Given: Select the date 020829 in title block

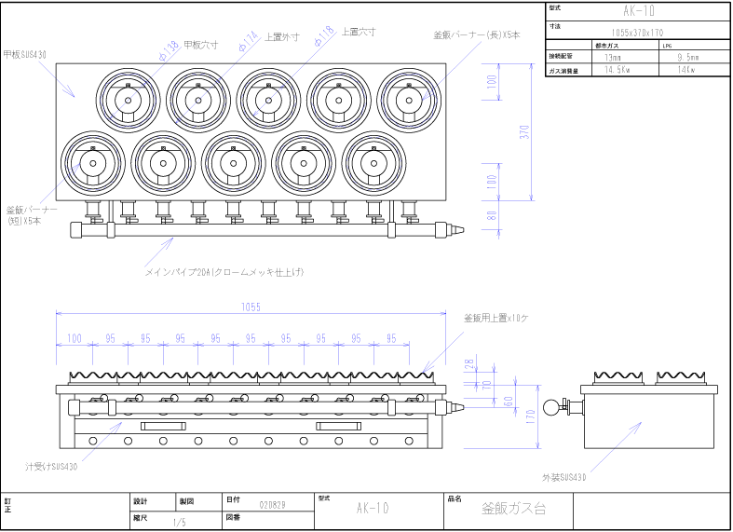Looking at the screenshot, I should [x=272, y=502].
